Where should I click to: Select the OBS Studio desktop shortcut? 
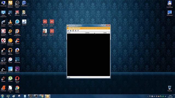coord(17,4)
